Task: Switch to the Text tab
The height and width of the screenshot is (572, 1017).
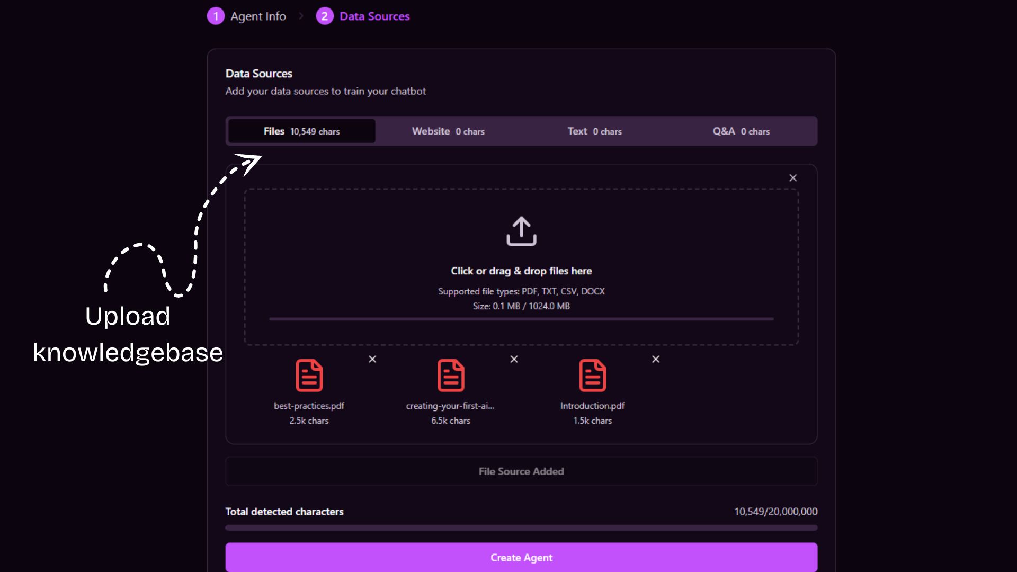Action: coord(594,131)
